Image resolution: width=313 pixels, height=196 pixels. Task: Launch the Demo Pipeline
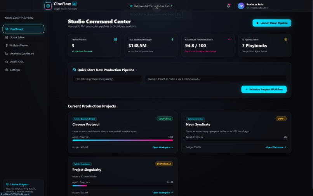pyautogui.click(x=272, y=23)
